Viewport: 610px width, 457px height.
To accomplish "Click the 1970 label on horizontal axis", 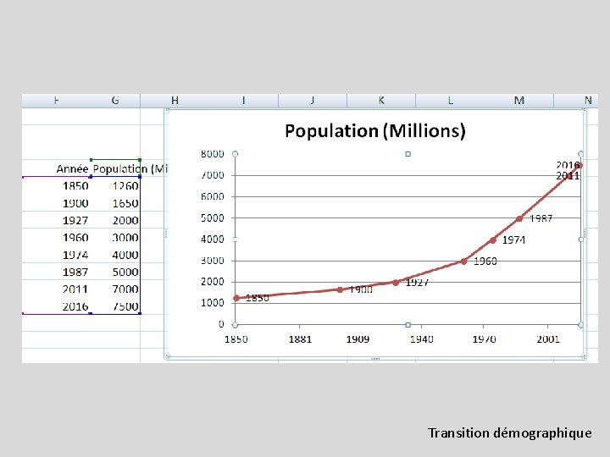I will click(484, 339).
